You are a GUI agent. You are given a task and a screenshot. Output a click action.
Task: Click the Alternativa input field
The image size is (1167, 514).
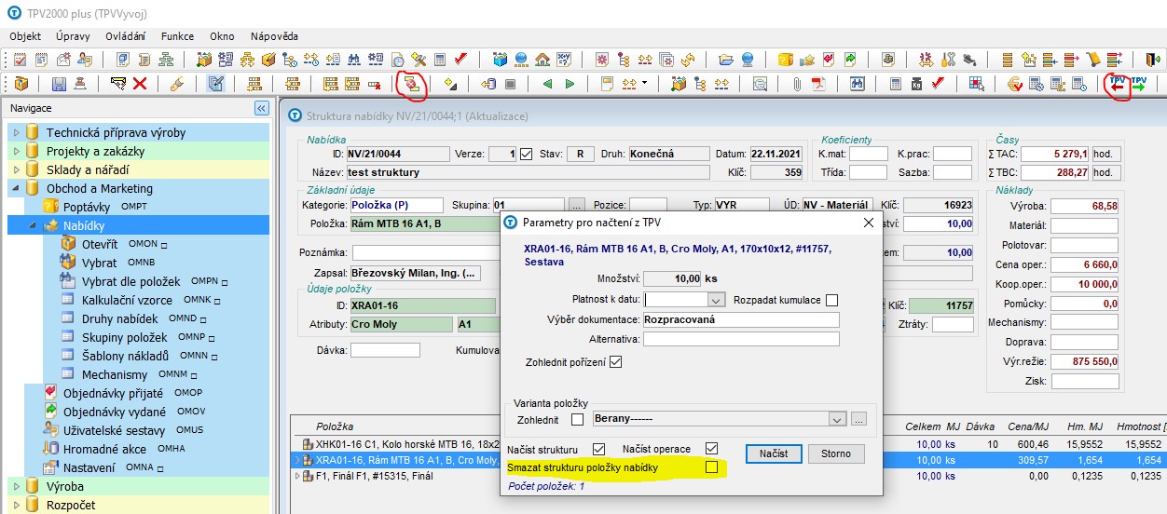pyautogui.click(x=741, y=339)
